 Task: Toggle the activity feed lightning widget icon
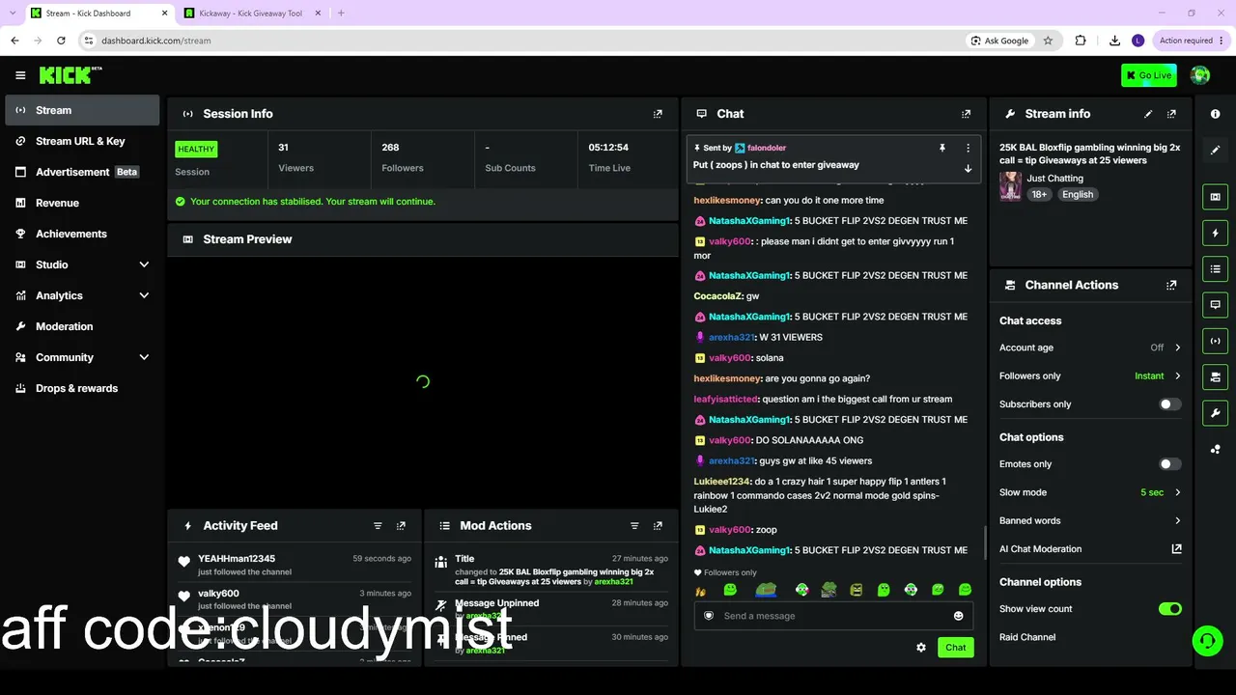pos(1215,233)
